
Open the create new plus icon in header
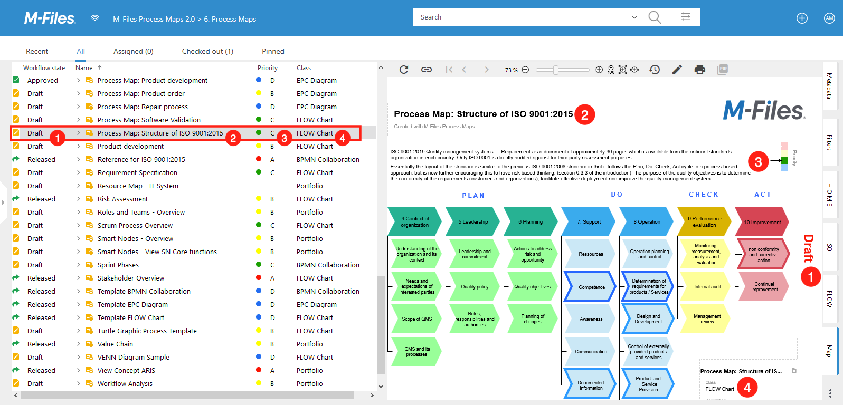[x=802, y=18]
